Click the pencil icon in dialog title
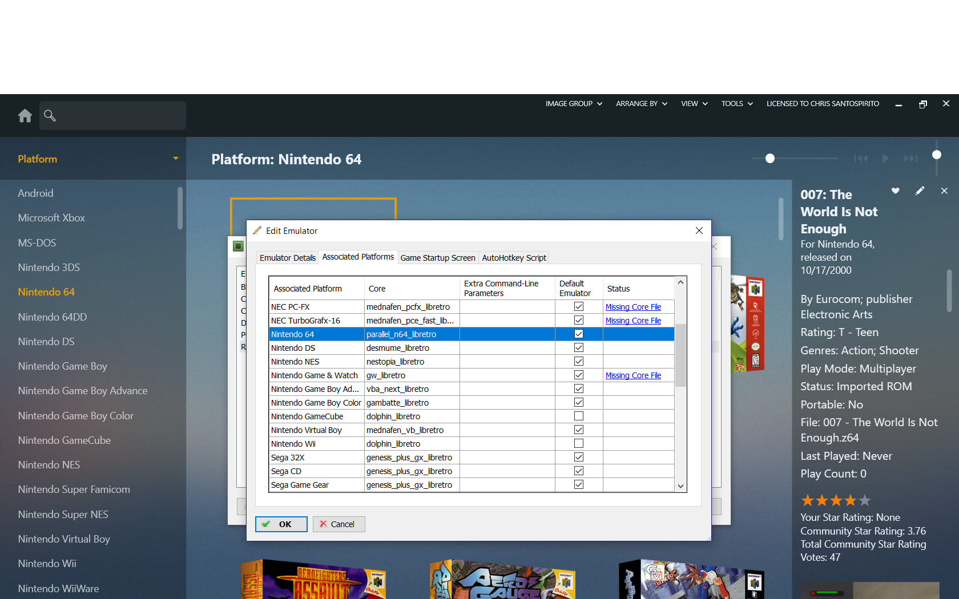The width and height of the screenshot is (959, 599). click(x=257, y=230)
